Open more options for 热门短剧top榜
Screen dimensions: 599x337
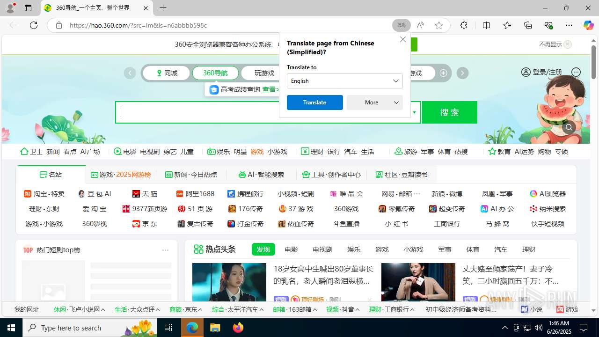point(165,250)
